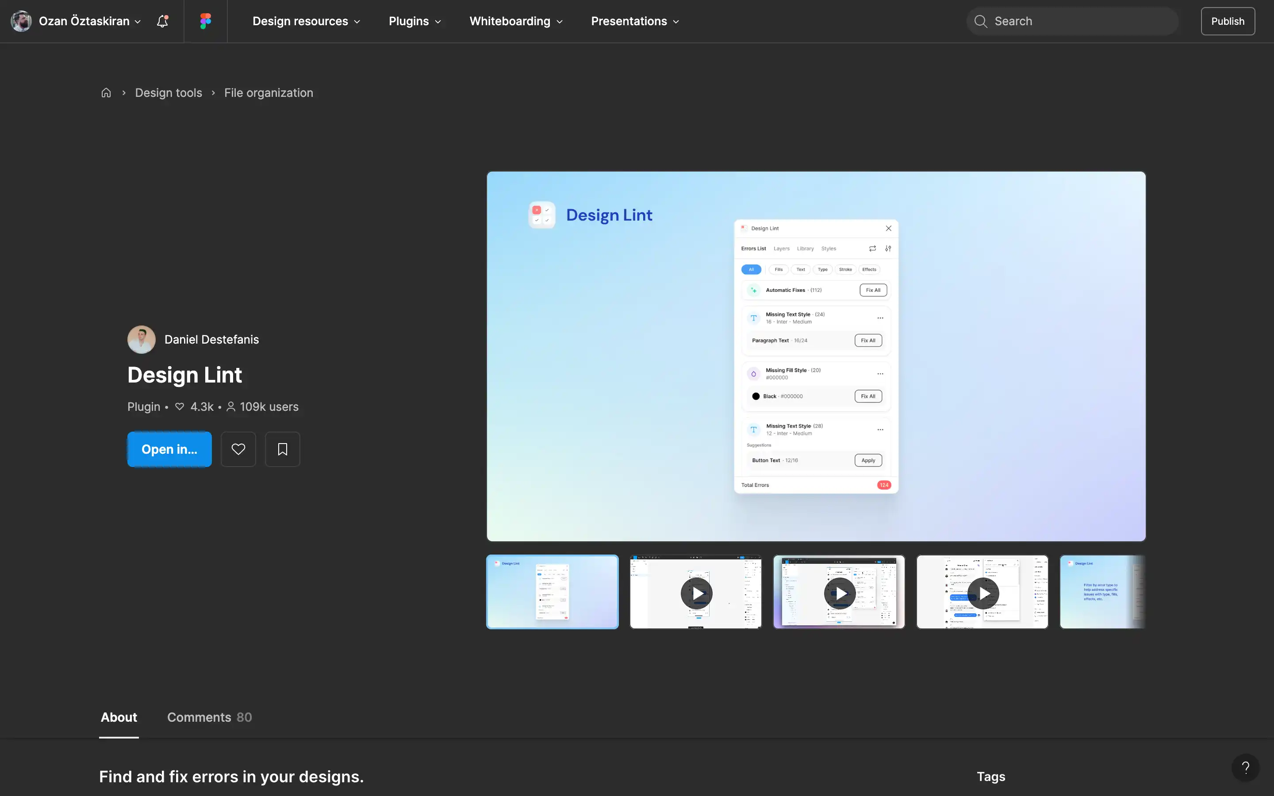The width and height of the screenshot is (1274, 796).
Task: Open the Design tools breadcrumb link
Action: pos(169,93)
